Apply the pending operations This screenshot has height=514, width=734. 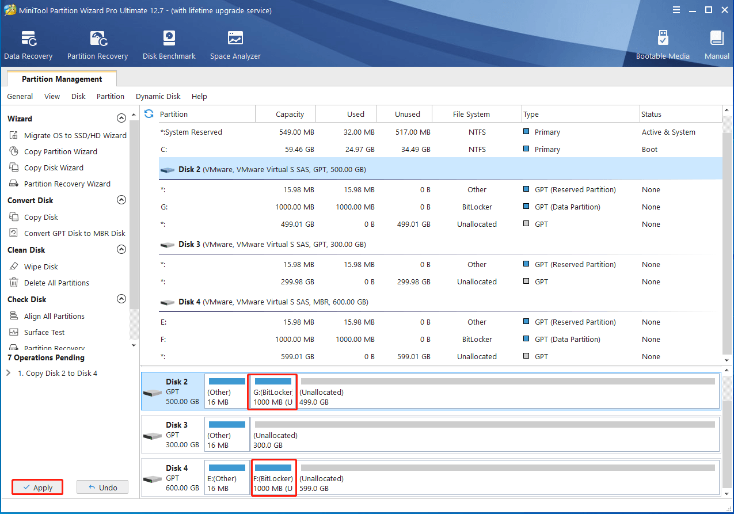(x=37, y=486)
